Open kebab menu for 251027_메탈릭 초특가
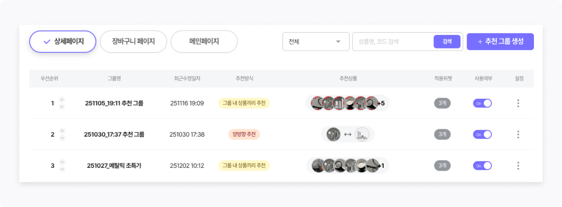This screenshot has width=562, height=207. click(518, 166)
